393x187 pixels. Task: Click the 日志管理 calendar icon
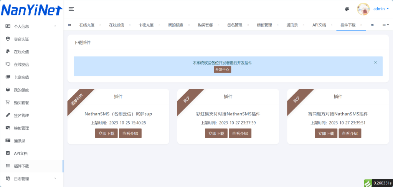[8, 179]
